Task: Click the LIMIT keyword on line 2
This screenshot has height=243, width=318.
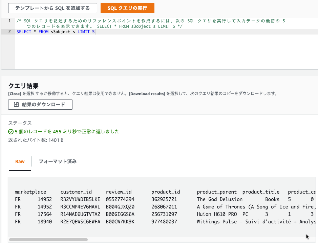Action: (84, 32)
